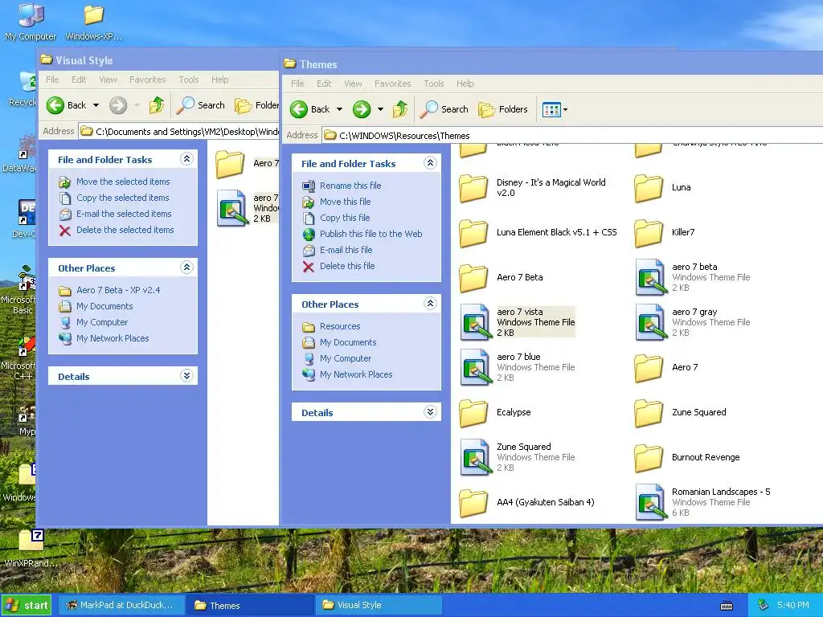Viewport: 823px width, 617px height.
Task: Open Favorites menu in Themes window
Action: point(392,84)
